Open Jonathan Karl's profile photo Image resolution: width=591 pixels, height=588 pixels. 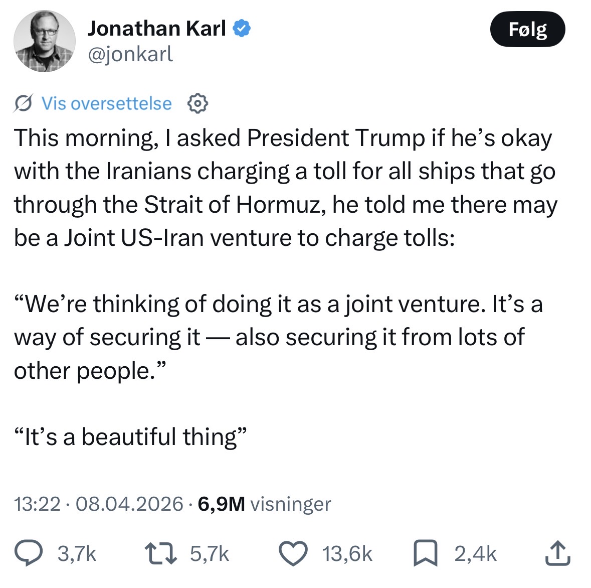click(44, 41)
